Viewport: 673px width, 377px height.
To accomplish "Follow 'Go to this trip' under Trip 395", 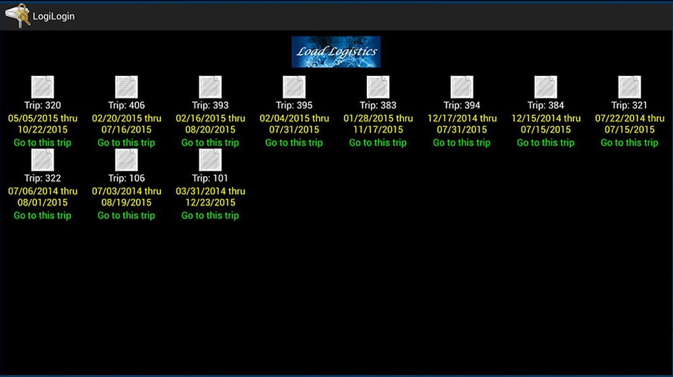I will pos(294,142).
